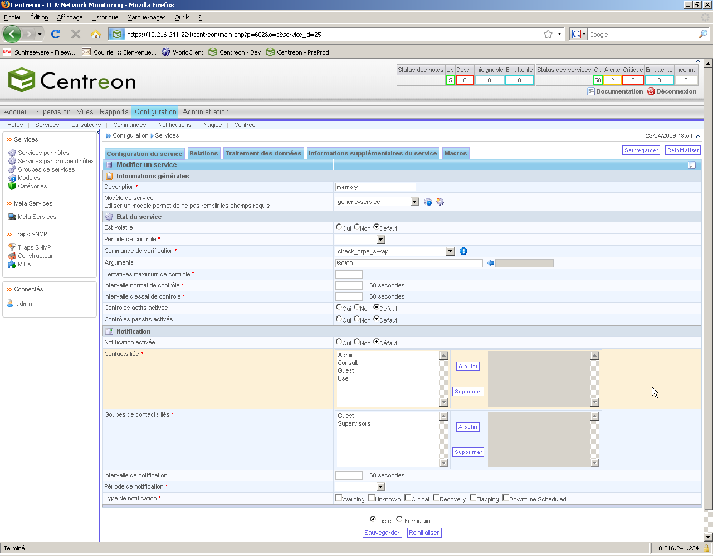Open the Modèle de service dropdown
The width and height of the screenshot is (713, 556).
(414, 202)
